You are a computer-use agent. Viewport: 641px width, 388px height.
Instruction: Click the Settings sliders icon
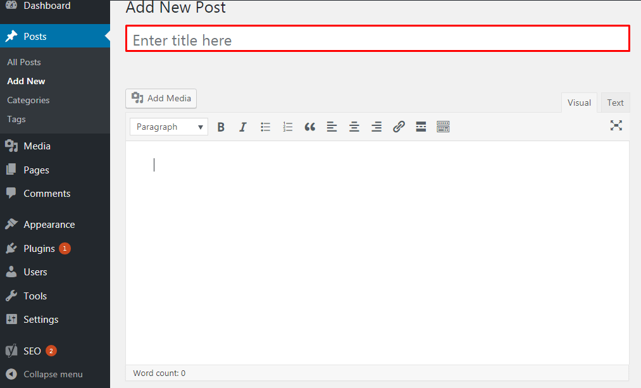coord(11,319)
